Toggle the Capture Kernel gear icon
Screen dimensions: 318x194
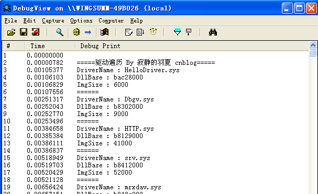point(76,32)
